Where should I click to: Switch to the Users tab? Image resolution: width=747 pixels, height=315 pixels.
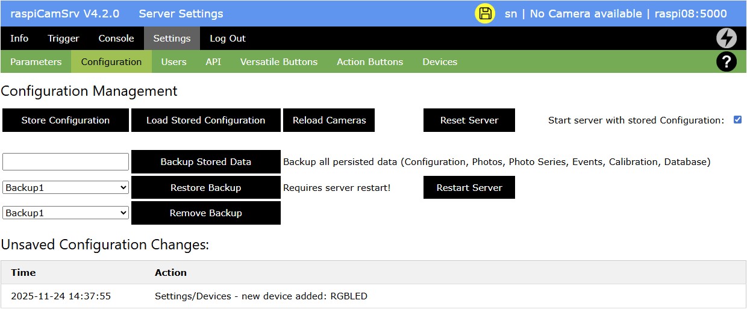click(x=173, y=61)
